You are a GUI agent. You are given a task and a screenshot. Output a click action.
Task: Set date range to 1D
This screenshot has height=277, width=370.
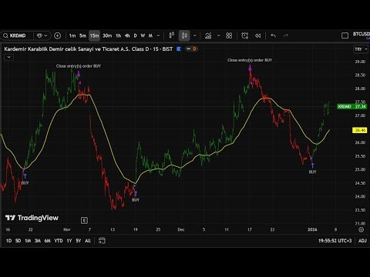(x=8, y=241)
